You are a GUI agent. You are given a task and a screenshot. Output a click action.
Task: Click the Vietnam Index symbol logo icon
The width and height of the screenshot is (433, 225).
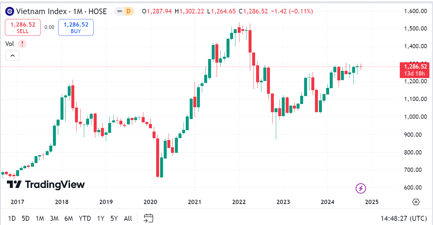click(x=10, y=11)
